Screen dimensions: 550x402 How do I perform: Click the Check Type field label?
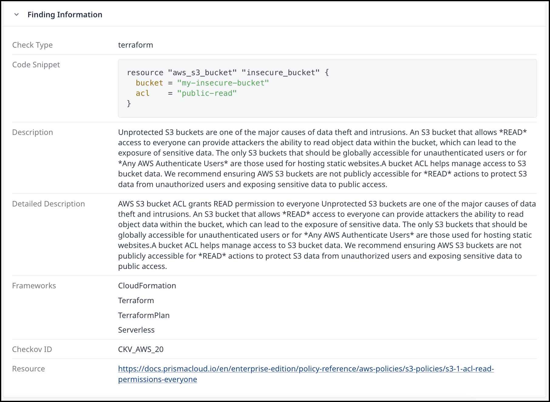coord(32,45)
